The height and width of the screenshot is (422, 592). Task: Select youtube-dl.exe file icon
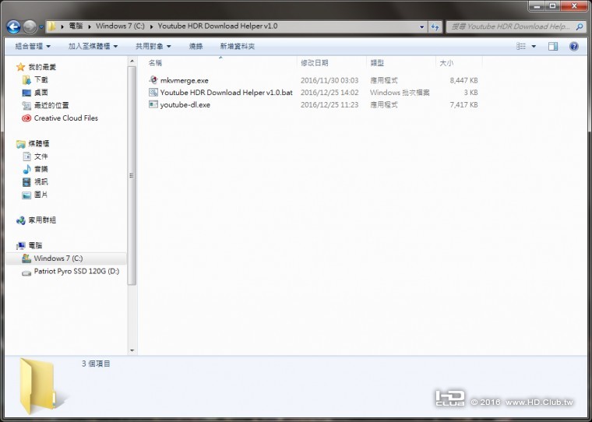click(153, 104)
